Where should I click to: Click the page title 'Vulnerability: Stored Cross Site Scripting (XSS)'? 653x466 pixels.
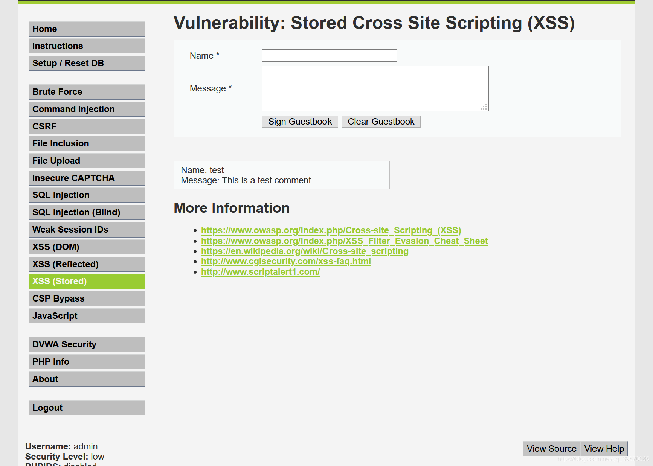[374, 23]
